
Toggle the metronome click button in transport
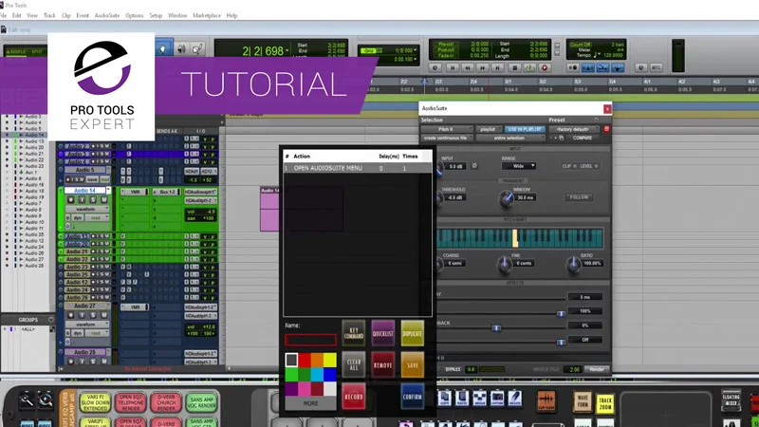click(x=587, y=67)
